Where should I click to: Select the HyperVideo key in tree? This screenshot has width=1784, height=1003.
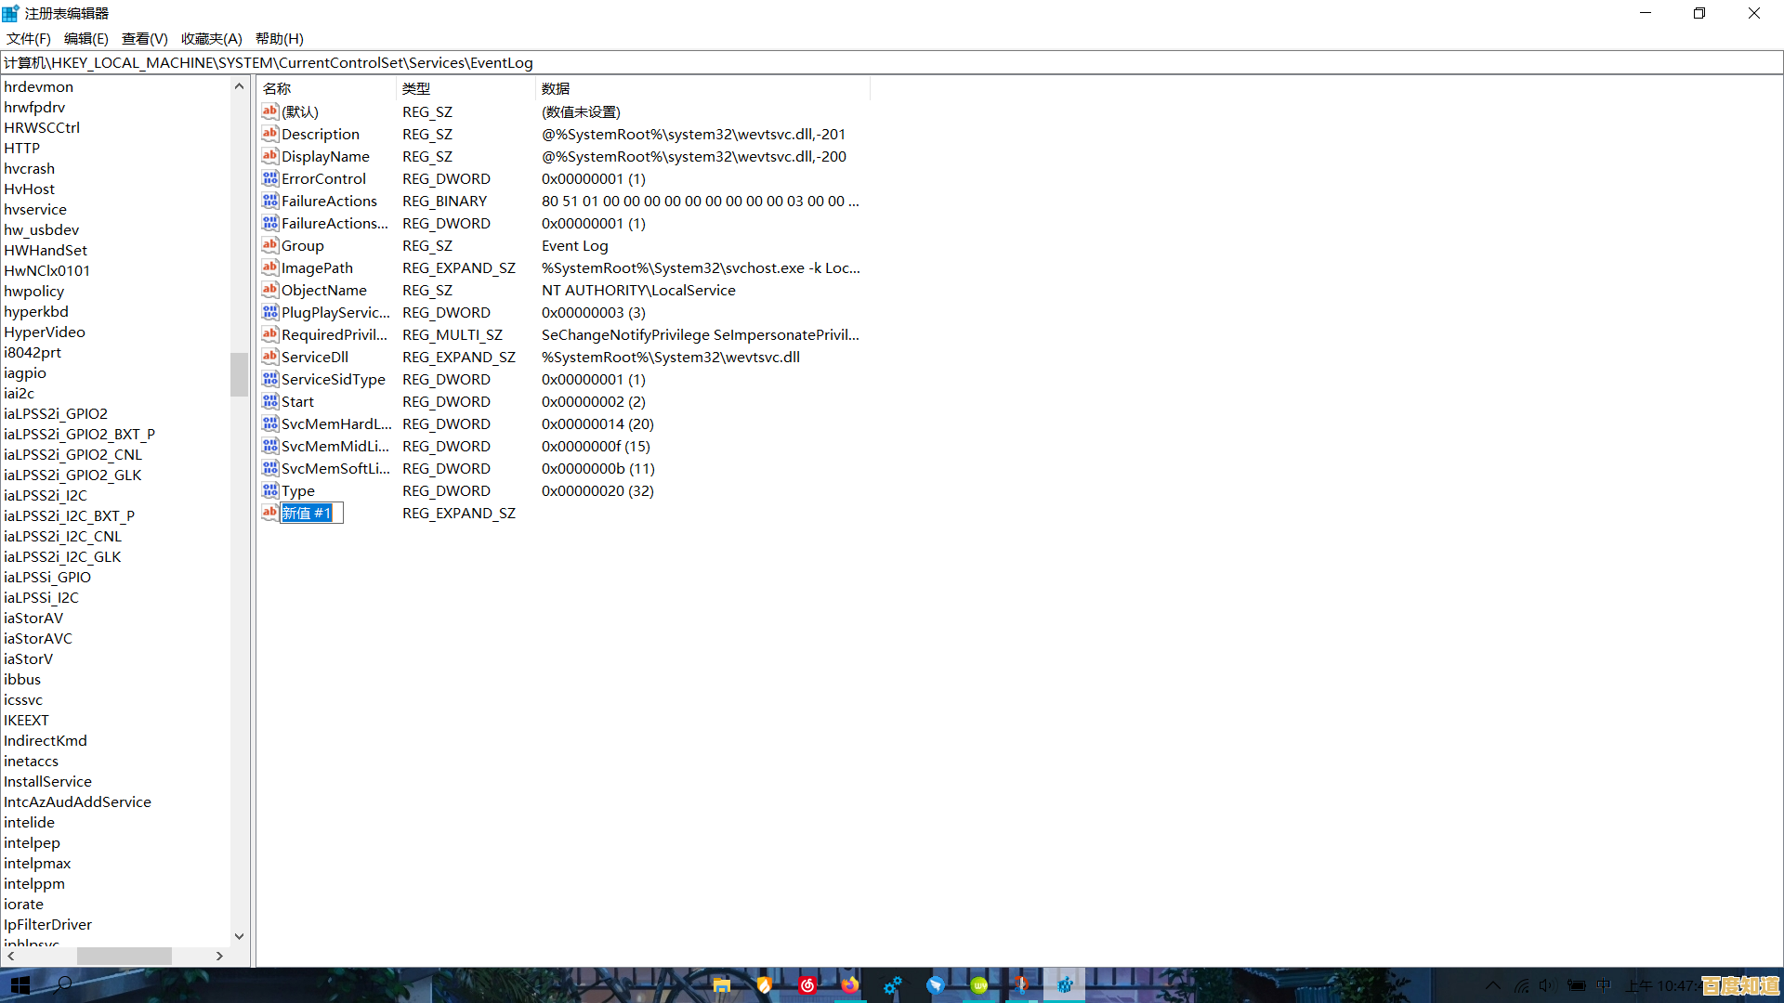pos(44,332)
